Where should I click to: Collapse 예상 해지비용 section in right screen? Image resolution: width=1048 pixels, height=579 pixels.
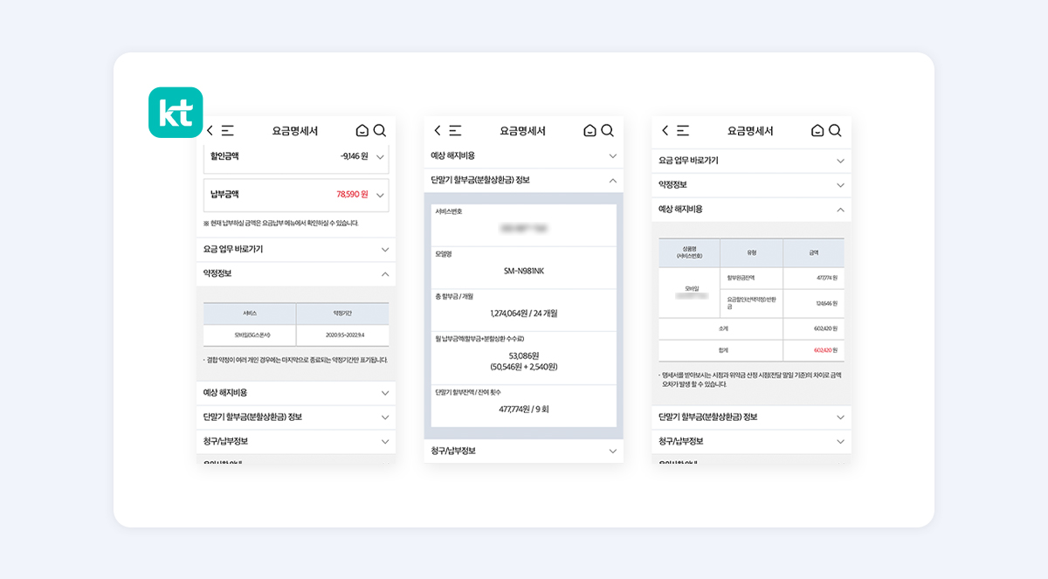840,210
